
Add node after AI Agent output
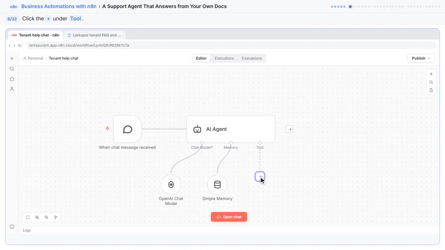(x=290, y=129)
